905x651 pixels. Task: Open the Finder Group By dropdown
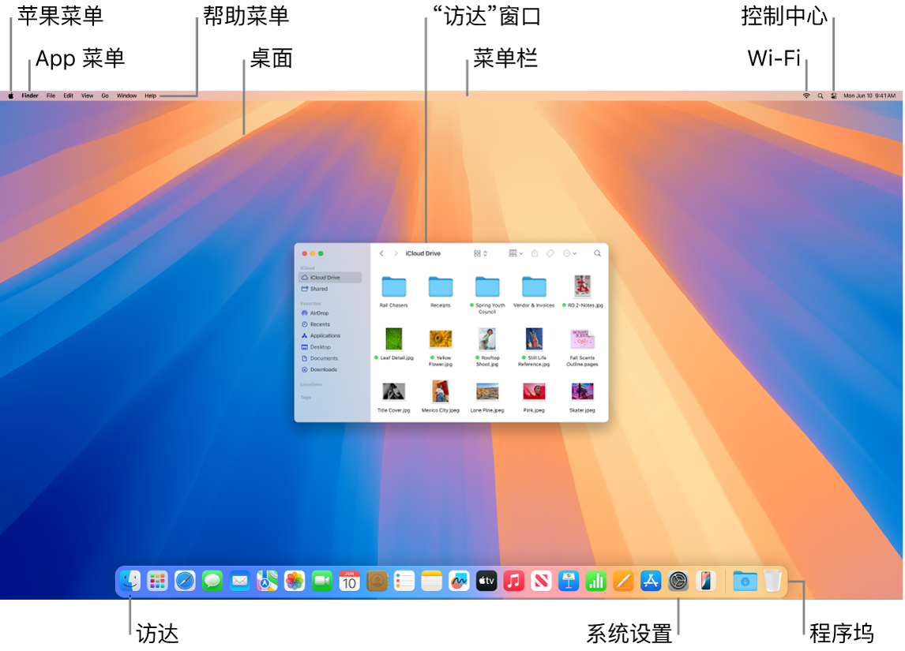(x=516, y=253)
